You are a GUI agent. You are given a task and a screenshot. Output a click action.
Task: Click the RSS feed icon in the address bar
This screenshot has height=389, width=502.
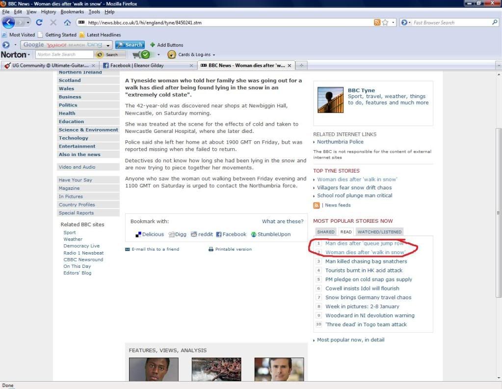click(x=377, y=23)
